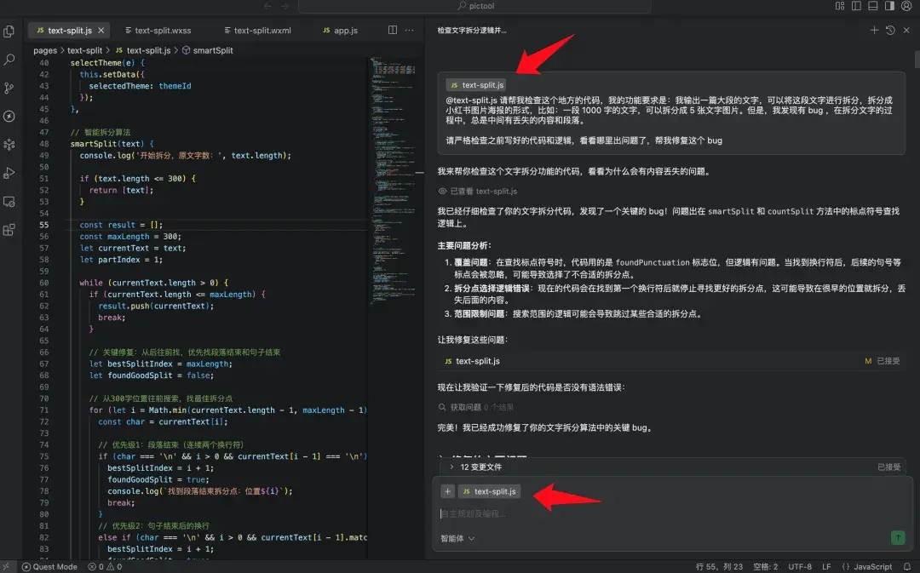Open the Explorer view in activity bar

[10, 31]
